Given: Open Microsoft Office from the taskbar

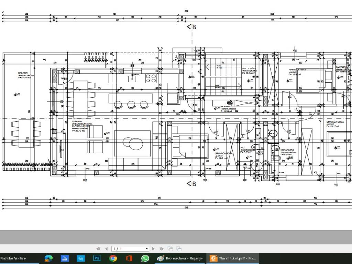Looking at the screenshot, I should tap(129, 258).
